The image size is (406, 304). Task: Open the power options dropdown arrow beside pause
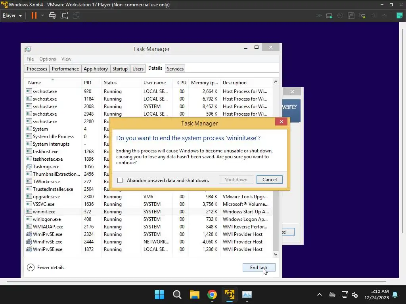[42, 15]
